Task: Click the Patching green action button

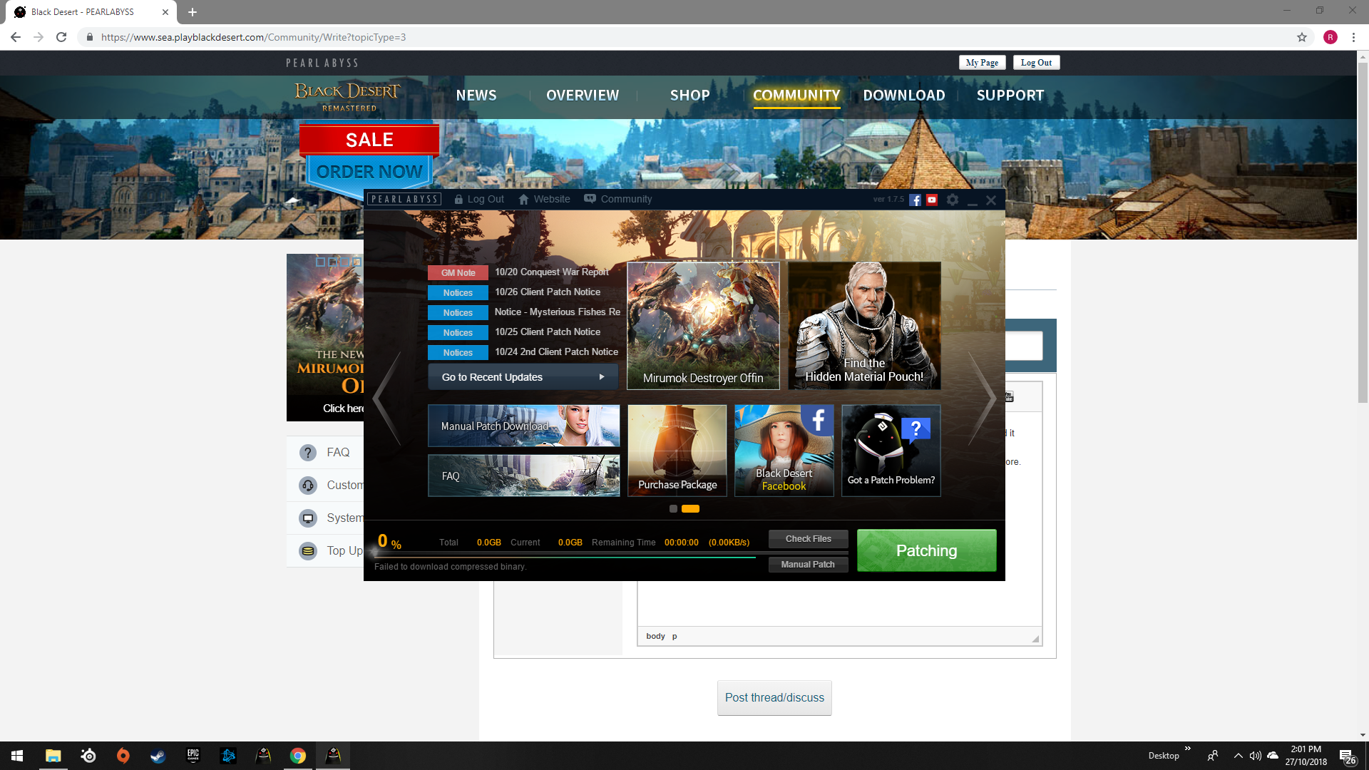Action: 926,550
